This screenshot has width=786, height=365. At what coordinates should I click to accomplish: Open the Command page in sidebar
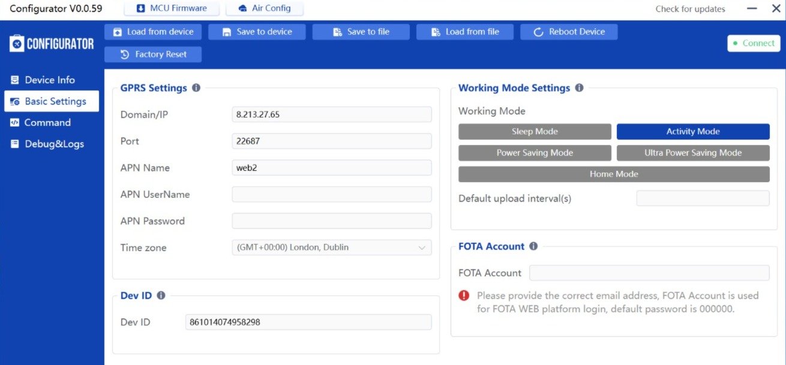(x=47, y=122)
